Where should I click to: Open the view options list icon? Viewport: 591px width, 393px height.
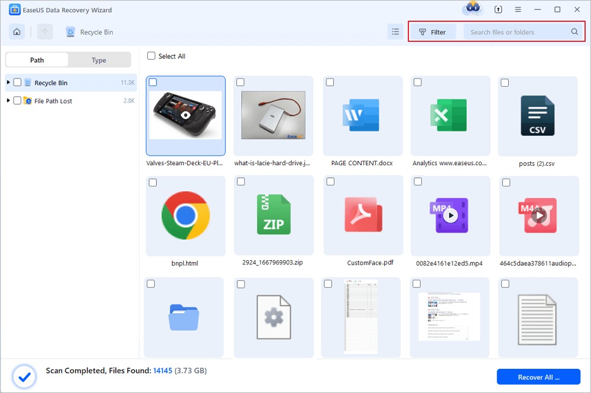(x=395, y=31)
